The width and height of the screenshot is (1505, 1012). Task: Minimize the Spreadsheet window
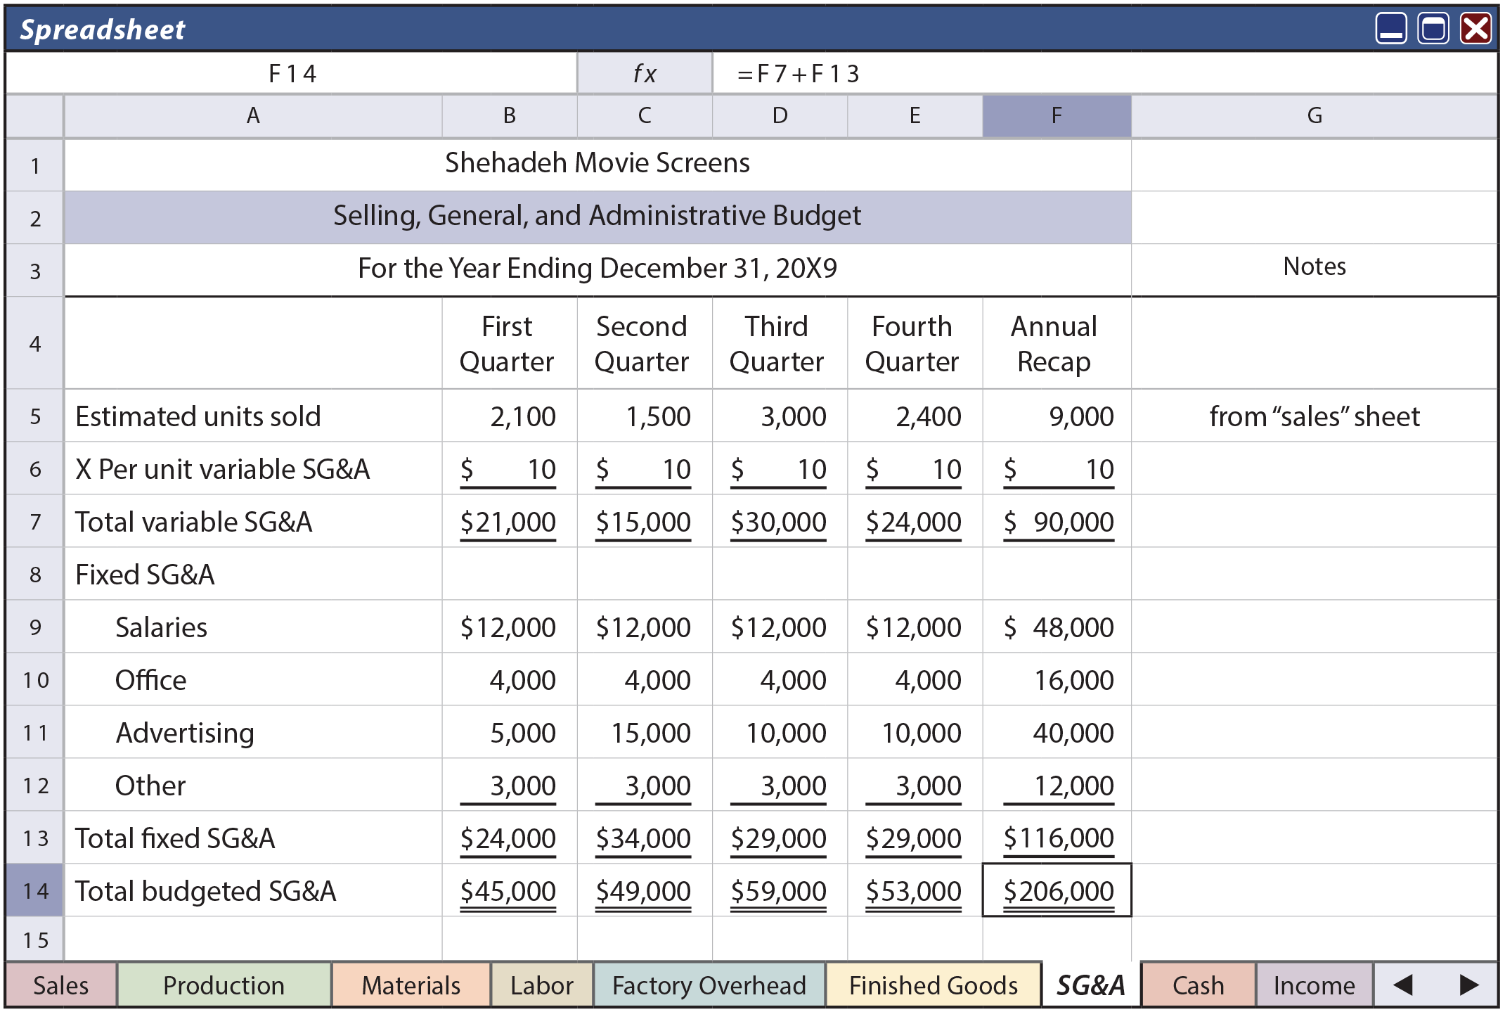[x=1391, y=29]
